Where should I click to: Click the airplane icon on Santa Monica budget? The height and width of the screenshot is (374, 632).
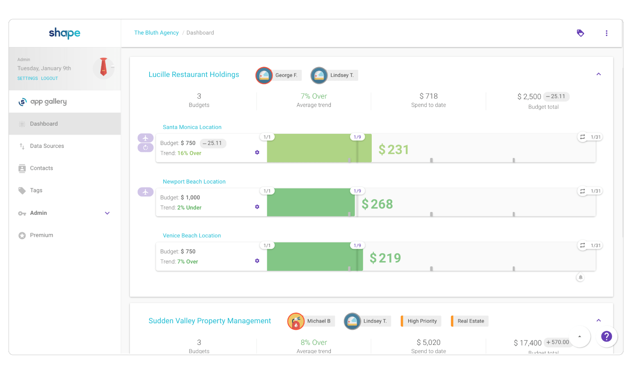[x=145, y=138]
